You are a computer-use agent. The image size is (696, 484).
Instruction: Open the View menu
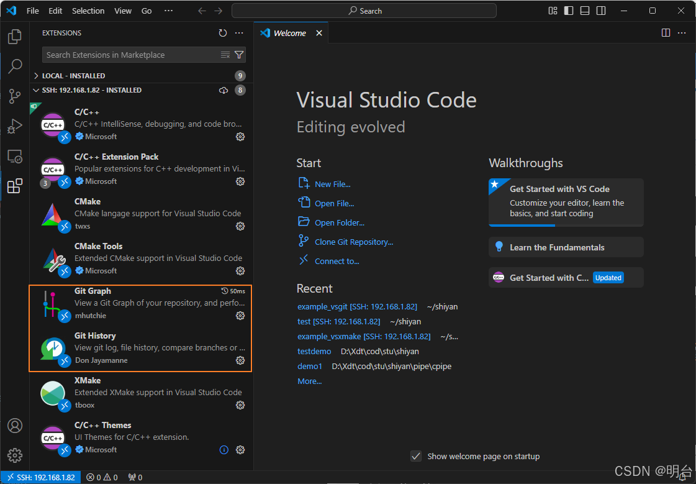click(123, 11)
